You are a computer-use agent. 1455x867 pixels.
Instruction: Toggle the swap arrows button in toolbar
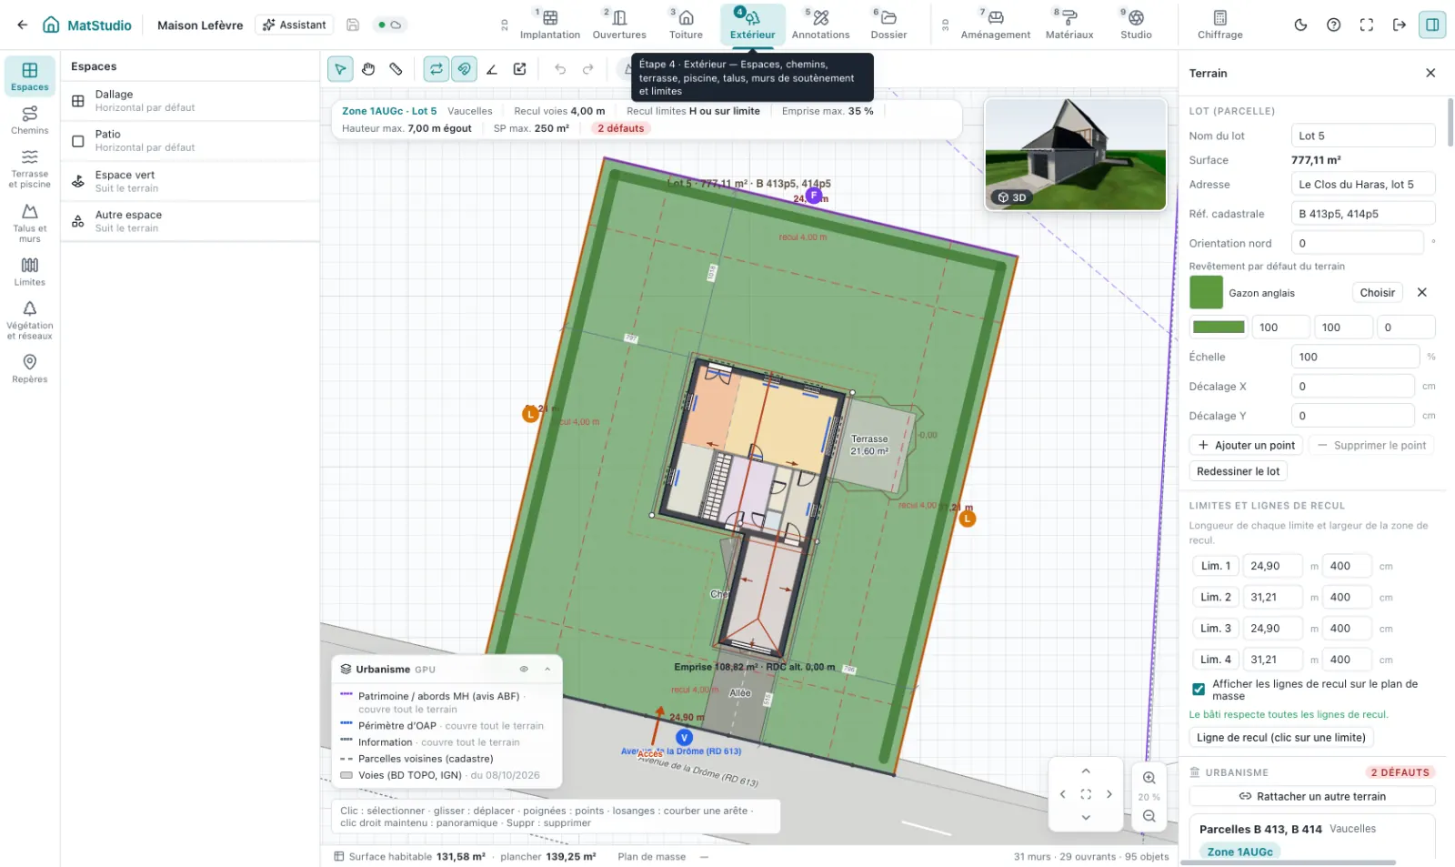pos(436,69)
